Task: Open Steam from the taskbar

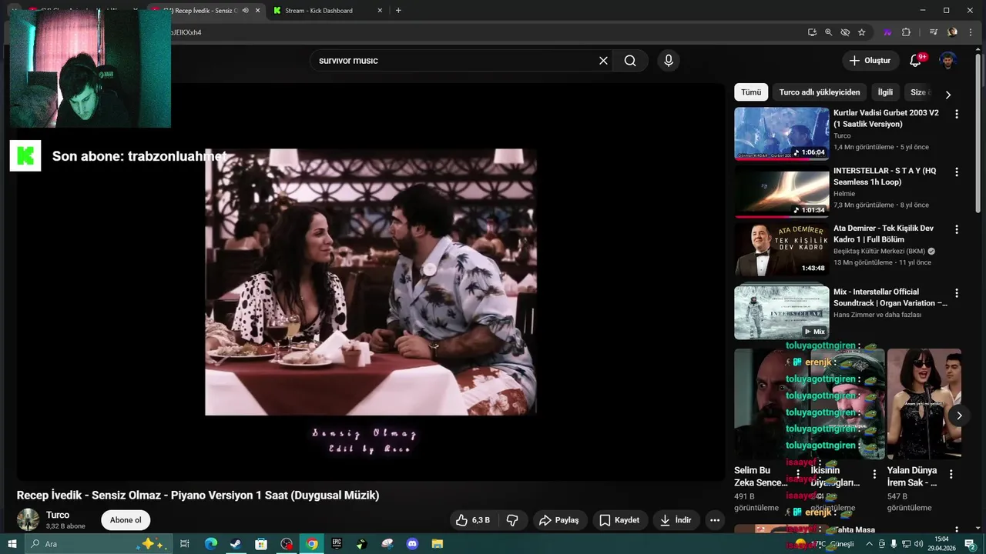Action: (x=236, y=544)
